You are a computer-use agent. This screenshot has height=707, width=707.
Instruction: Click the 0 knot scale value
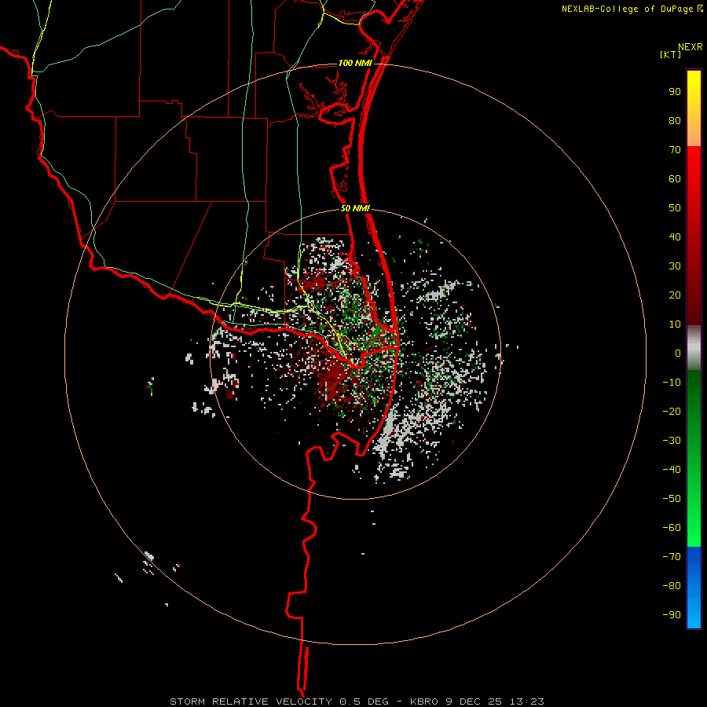click(x=678, y=353)
